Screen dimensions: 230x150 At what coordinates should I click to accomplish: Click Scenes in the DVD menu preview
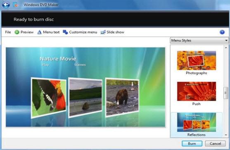coord(80,65)
